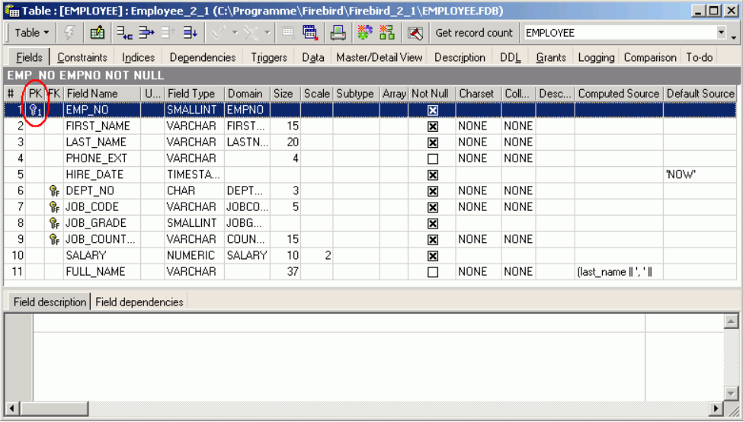The height and width of the screenshot is (422, 743).
Task: Switch to the Constraints tab
Action: [x=82, y=57]
